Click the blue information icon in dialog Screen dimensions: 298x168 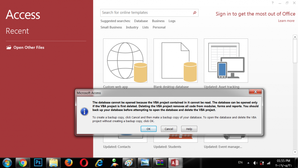coord(84,112)
